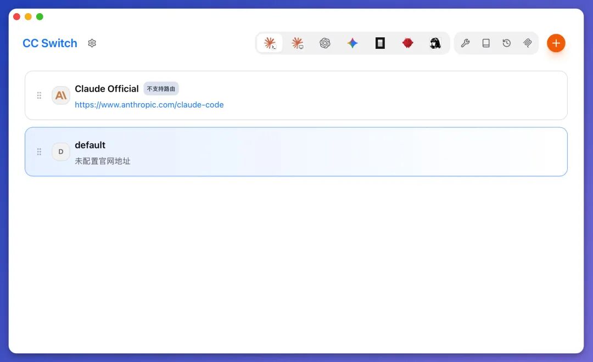Viewport: 593px width, 362px height.
Task: Click the CC Switch title
Action: pyautogui.click(x=50, y=43)
